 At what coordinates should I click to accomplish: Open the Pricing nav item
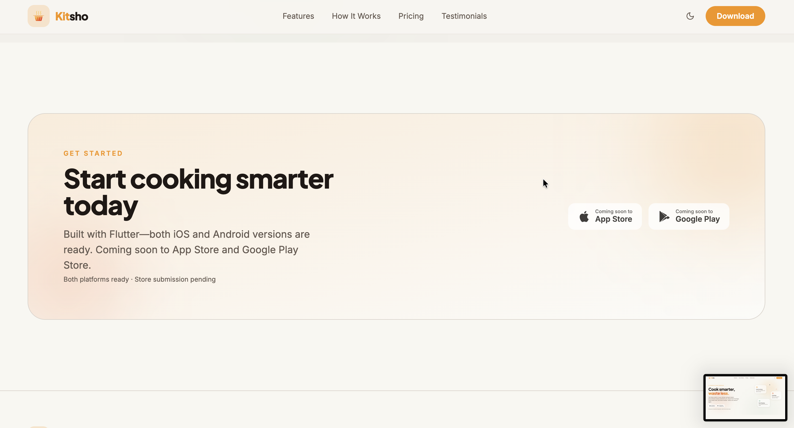(x=411, y=16)
